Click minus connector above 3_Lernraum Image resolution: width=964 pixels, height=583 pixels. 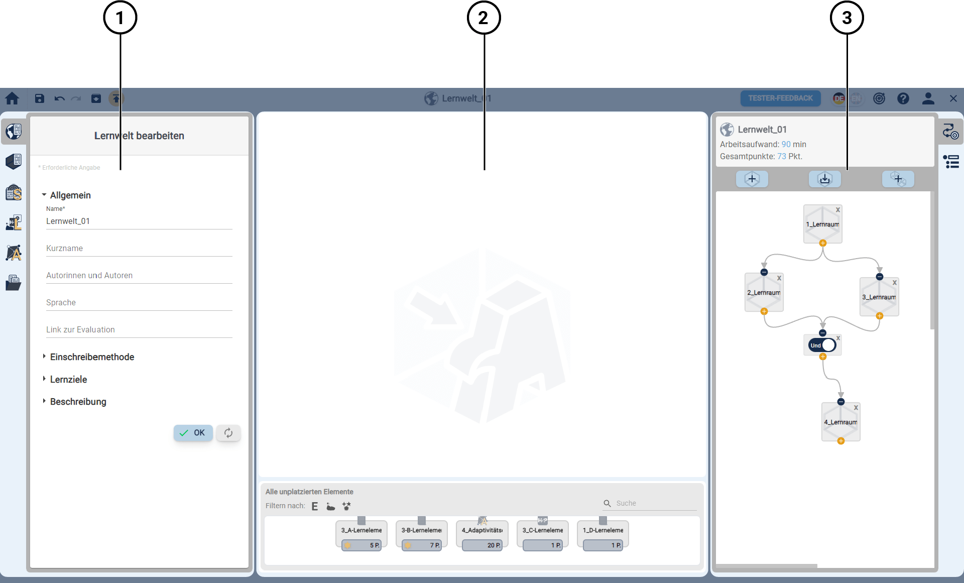point(879,277)
